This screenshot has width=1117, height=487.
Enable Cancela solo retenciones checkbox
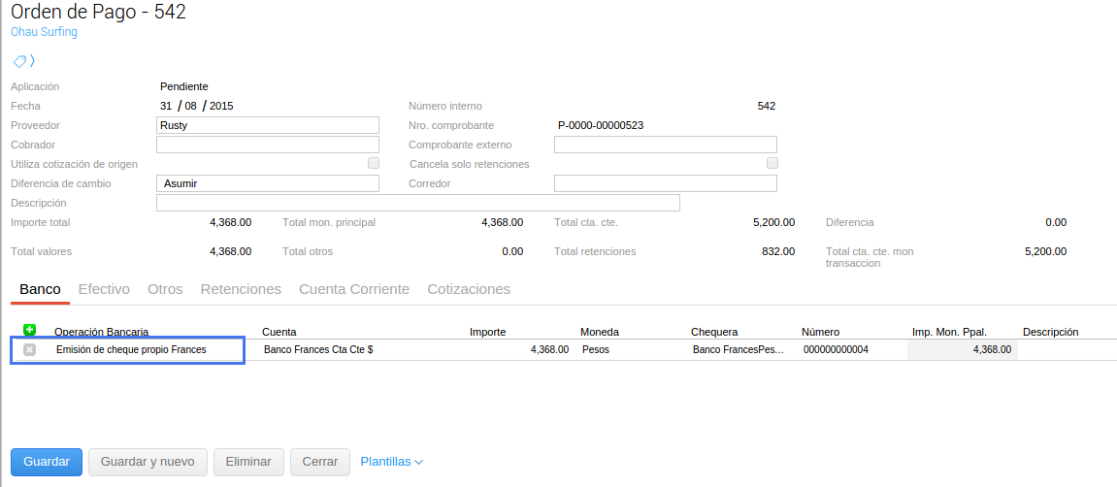point(772,164)
